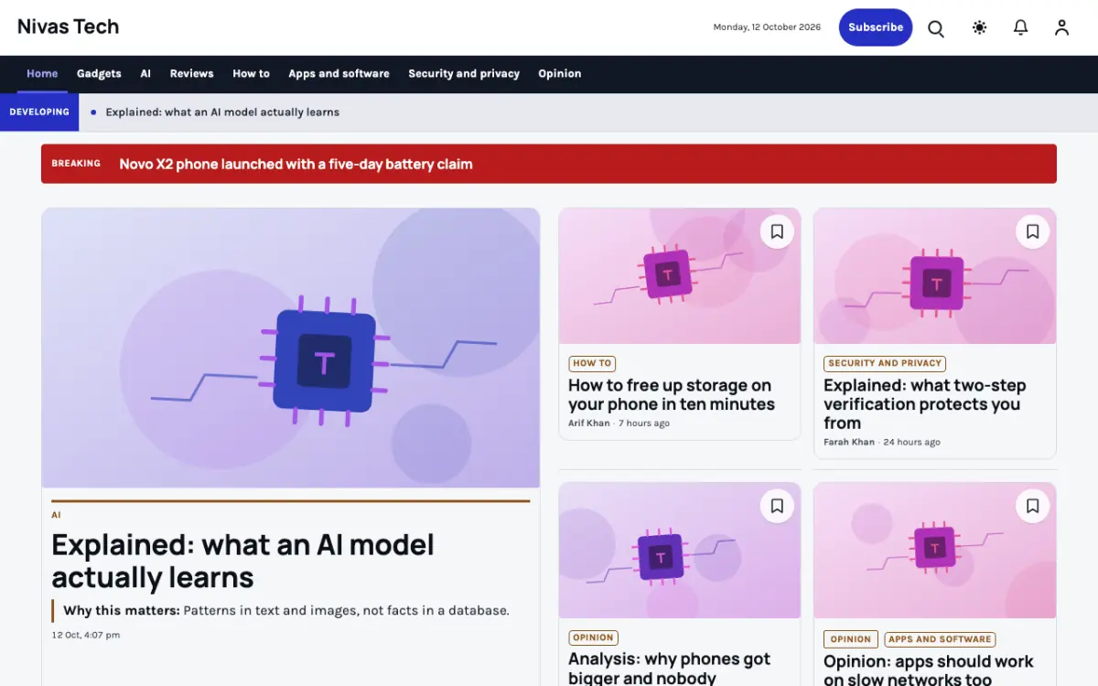Image resolution: width=1098 pixels, height=686 pixels.
Task: Click the date 'Monday, 12 October 2026'
Action: pyautogui.click(x=767, y=27)
